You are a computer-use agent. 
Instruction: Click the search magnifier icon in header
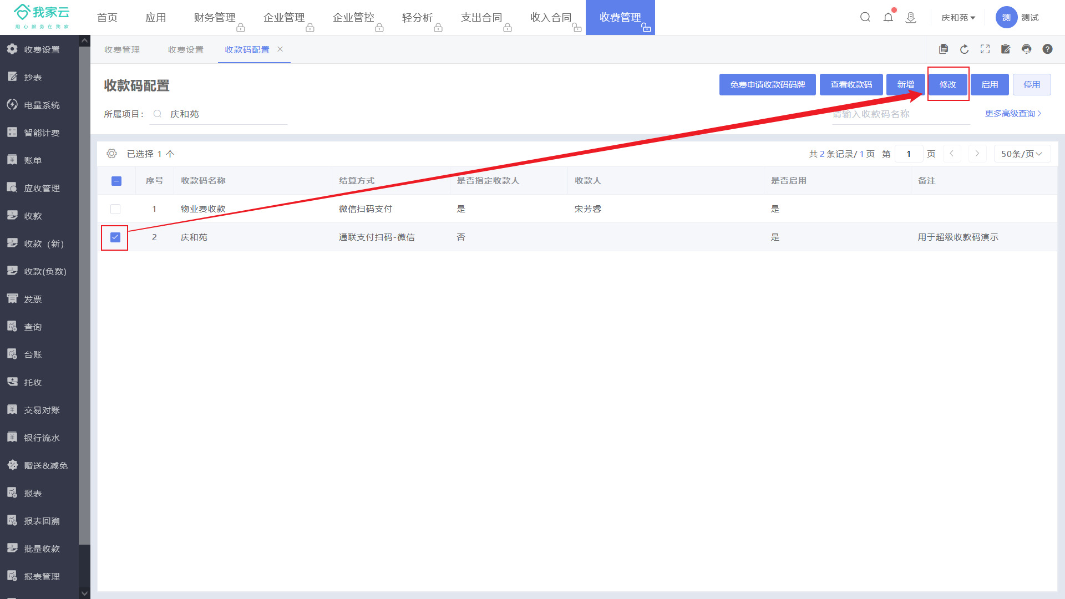pyautogui.click(x=865, y=17)
